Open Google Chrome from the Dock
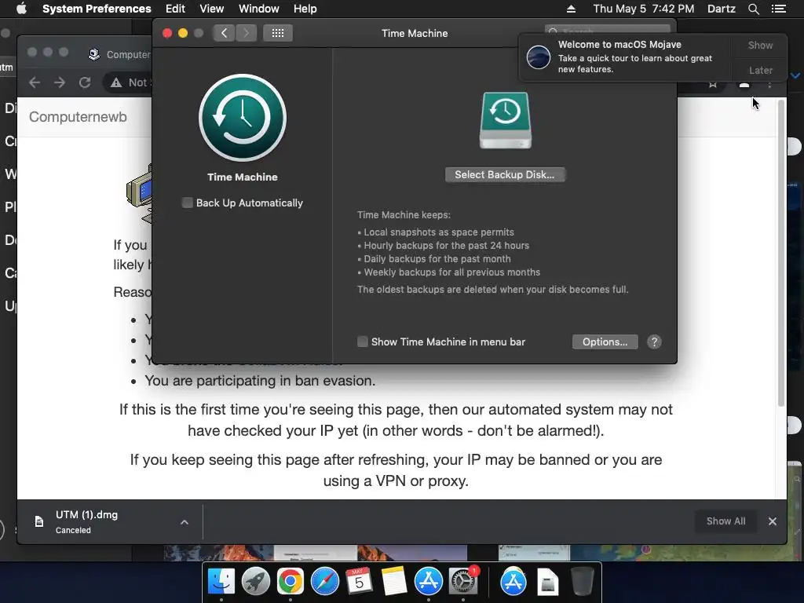Screen dimensions: 804x603 click(291, 582)
